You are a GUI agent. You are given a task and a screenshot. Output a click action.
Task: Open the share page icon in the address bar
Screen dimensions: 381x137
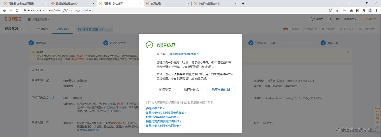pos(330,10)
